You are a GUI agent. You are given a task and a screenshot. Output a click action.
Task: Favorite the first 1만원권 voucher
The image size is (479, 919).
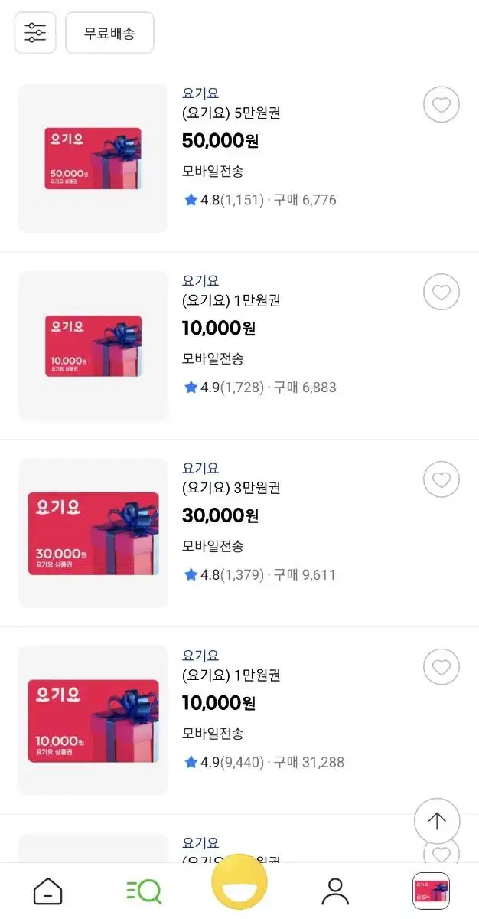441,293
